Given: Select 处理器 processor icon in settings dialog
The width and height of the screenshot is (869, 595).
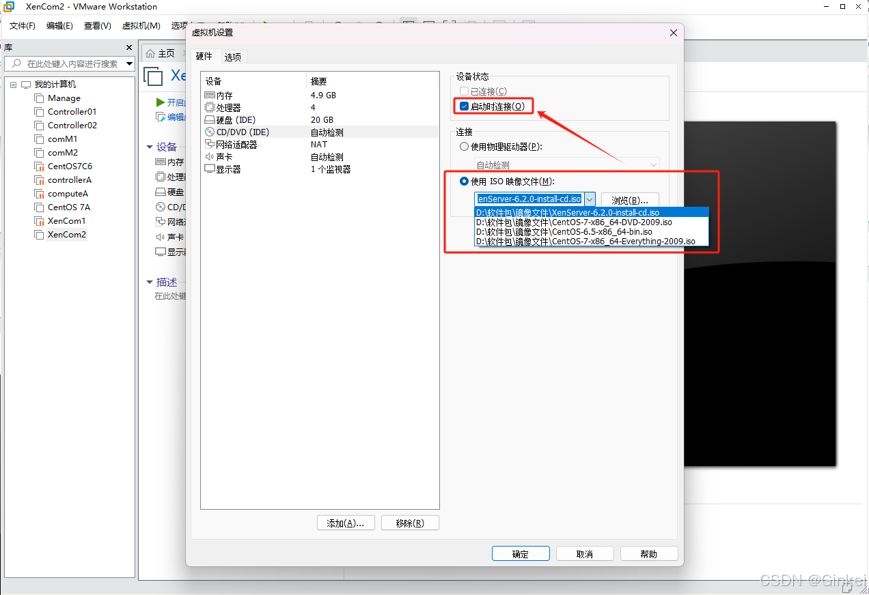Looking at the screenshot, I should pyautogui.click(x=210, y=108).
